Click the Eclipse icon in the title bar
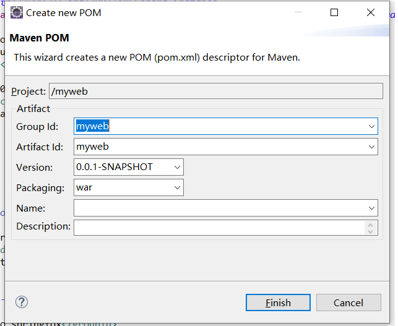Viewport: 398px width, 326px height. pyautogui.click(x=17, y=12)
